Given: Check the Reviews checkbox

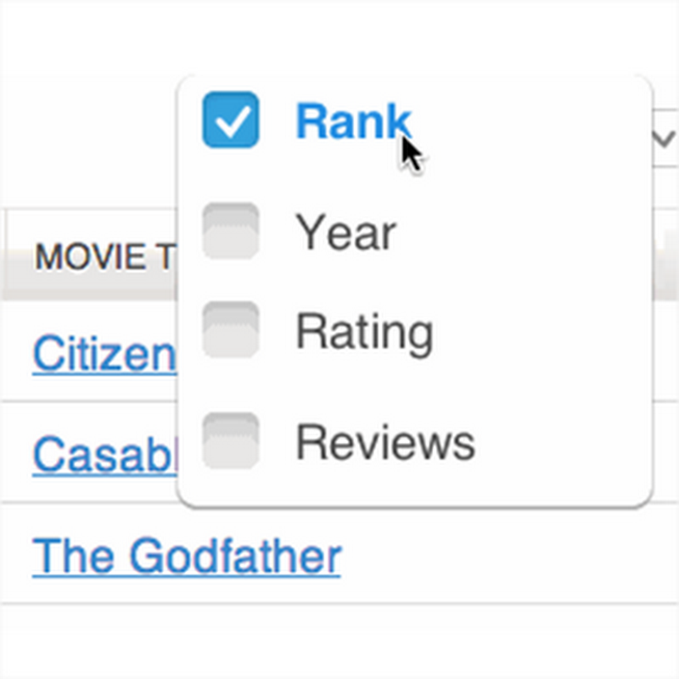Looking at the screenshot, I should pos(230,441).
